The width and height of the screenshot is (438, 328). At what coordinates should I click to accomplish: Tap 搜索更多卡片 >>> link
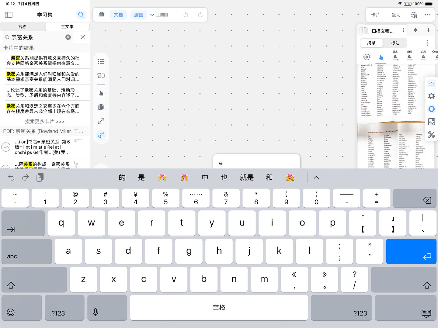pyautogui.click(x=45, y=121)
